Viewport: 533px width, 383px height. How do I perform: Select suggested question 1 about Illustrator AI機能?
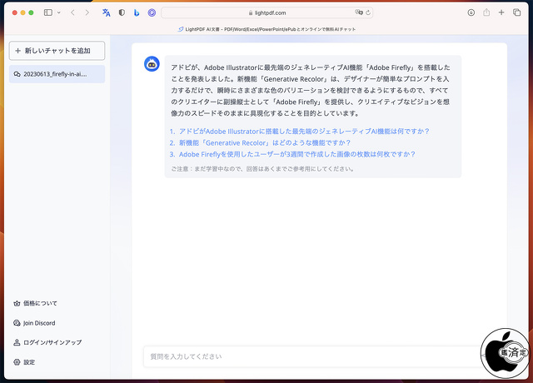pyautogui.click(x=300, y=132)
